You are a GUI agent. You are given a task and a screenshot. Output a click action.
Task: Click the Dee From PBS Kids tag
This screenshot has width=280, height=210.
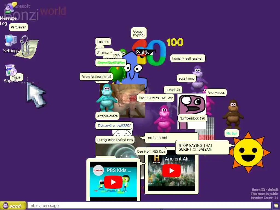[151, 151]
